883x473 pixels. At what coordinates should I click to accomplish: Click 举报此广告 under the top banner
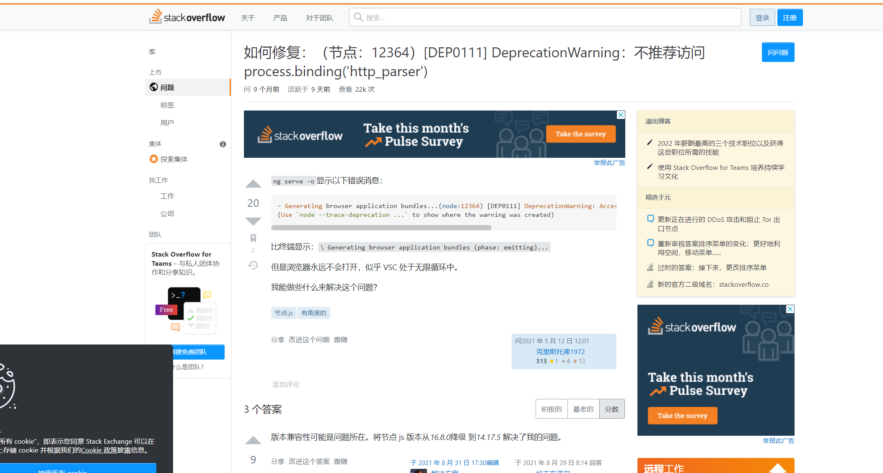609,163
